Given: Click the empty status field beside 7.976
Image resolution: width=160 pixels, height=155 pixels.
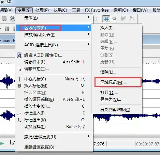Looking at the screenshot, I should pyautogui.click(x=120, y=144).
